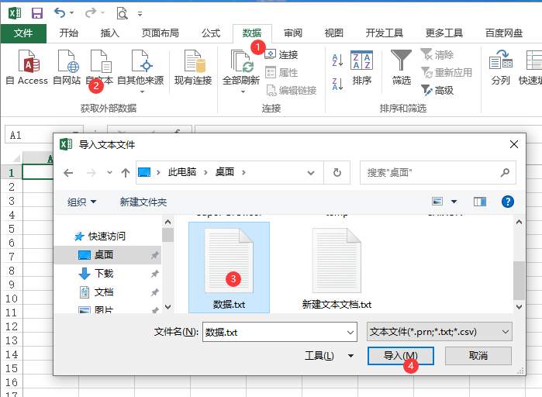Import data from Access database

27,67
